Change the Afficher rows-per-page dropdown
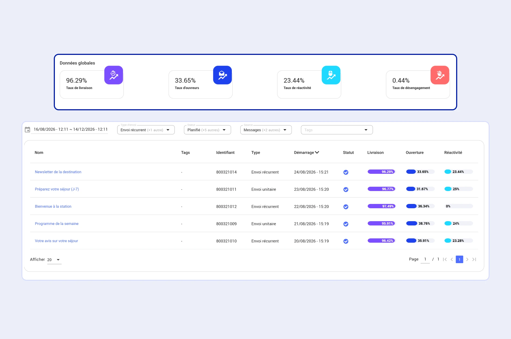This screenshot has height=339, width=511. (54, 260)
